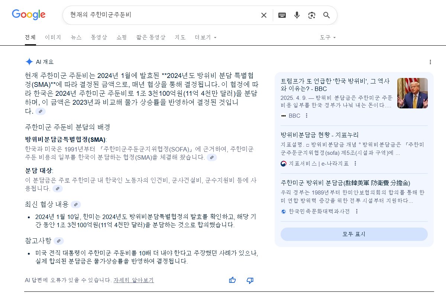Expand the 더보기 dropdown menu
Screen dimensions: 446x297
tap(206, 37)
